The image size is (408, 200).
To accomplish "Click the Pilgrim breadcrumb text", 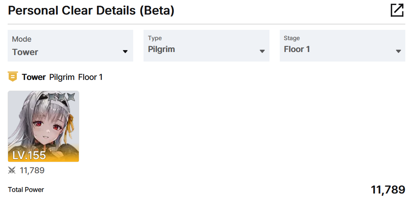I will [x=62, y=77].
